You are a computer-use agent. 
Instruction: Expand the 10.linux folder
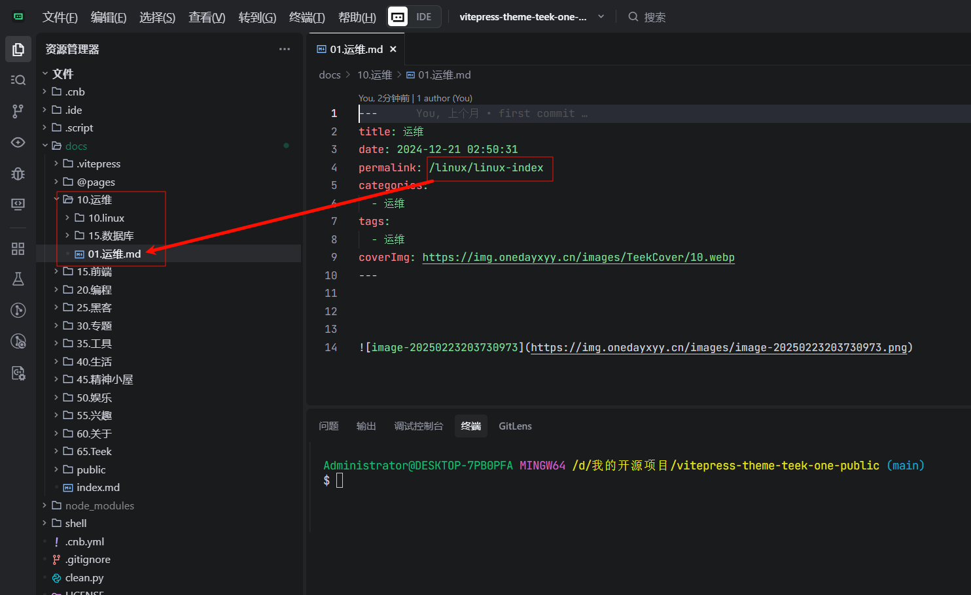coord(106,218)
